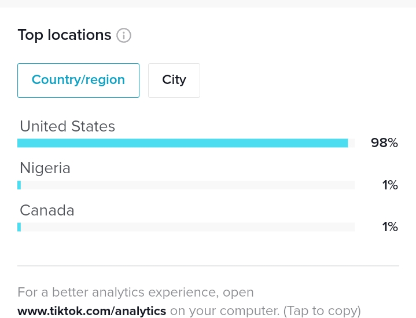Image resolution: width=416 pixels, height=318 pixels.
Task: Copy the www.tiktok.com/analytics link
Action: tap(92, 311)
